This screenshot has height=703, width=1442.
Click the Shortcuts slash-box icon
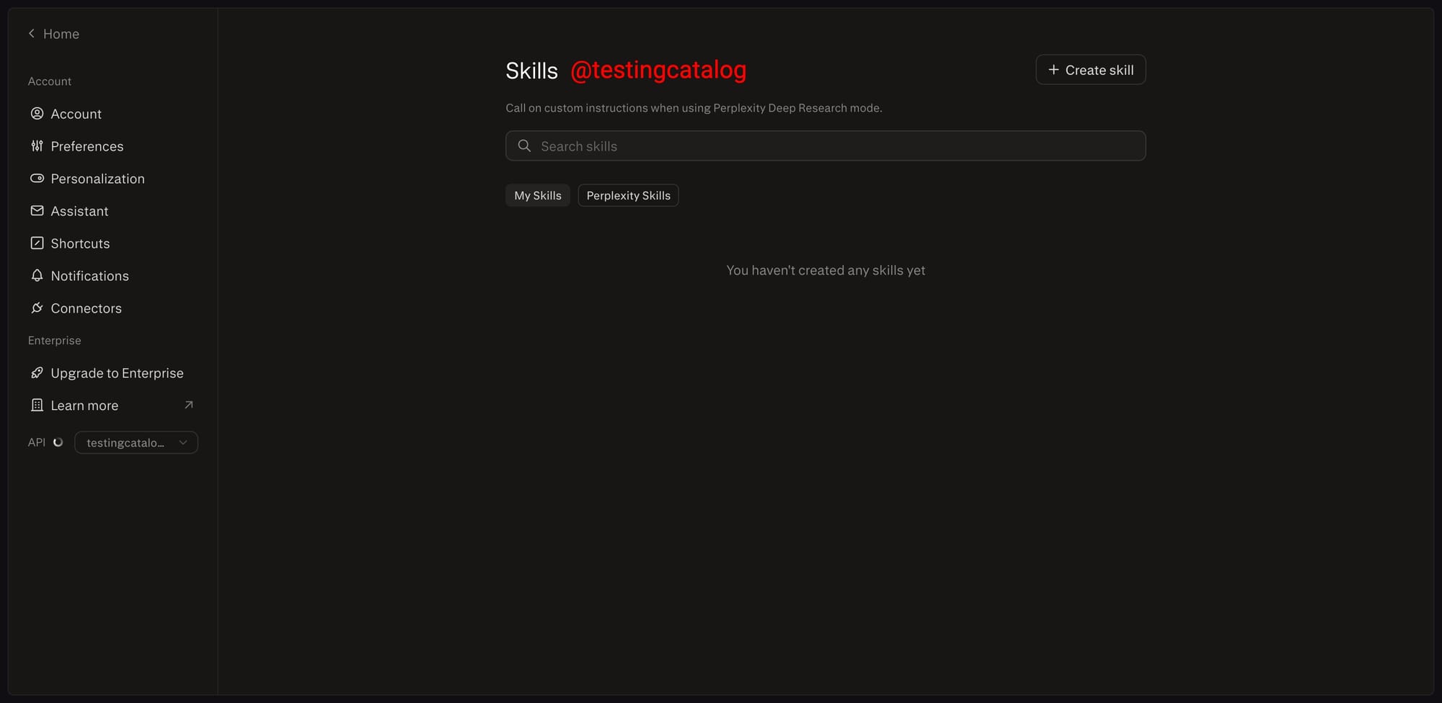click(37, 243)
